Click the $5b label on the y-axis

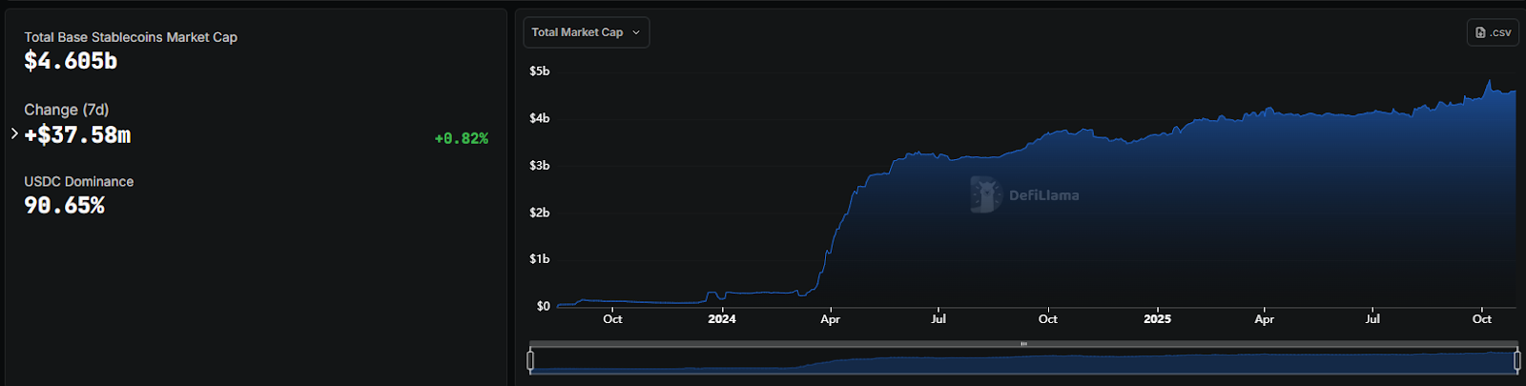click(540, 71)
